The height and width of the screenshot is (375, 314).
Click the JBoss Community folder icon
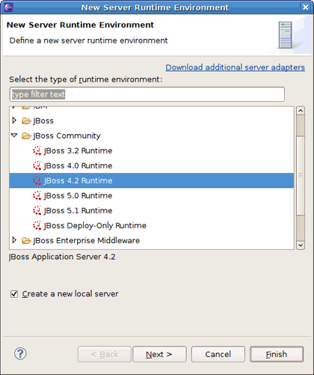[26, 135]
